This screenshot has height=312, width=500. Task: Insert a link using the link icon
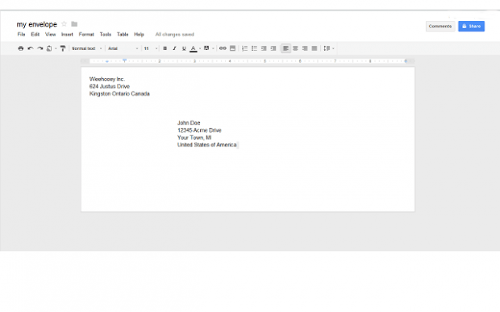(223, 48)
